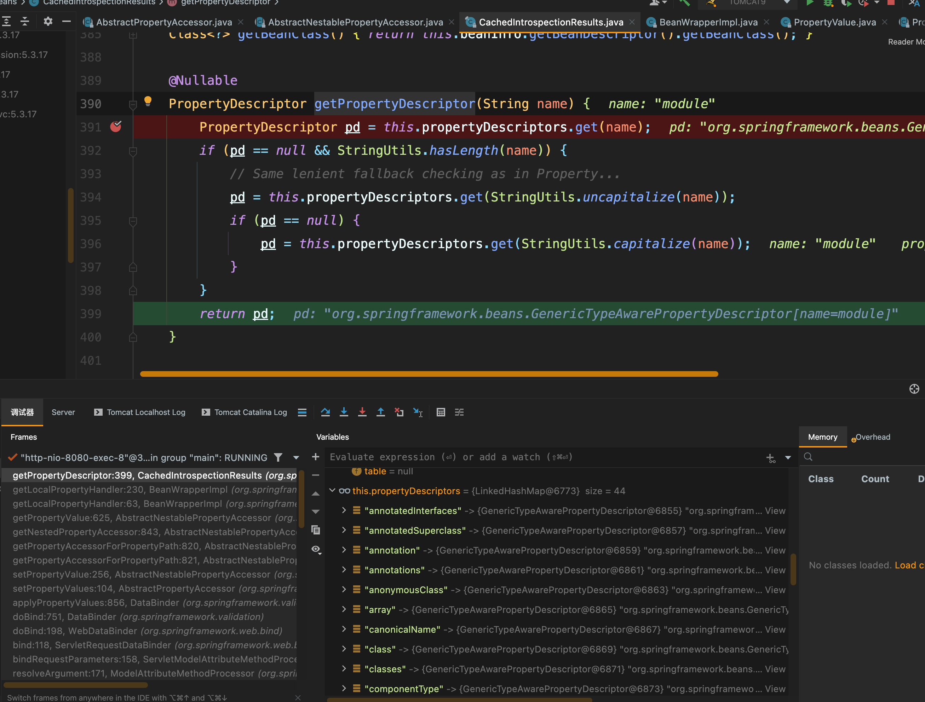The image size is (925, 702).
Task: Open the thread selector dropdown arrow
Action: 296,457
